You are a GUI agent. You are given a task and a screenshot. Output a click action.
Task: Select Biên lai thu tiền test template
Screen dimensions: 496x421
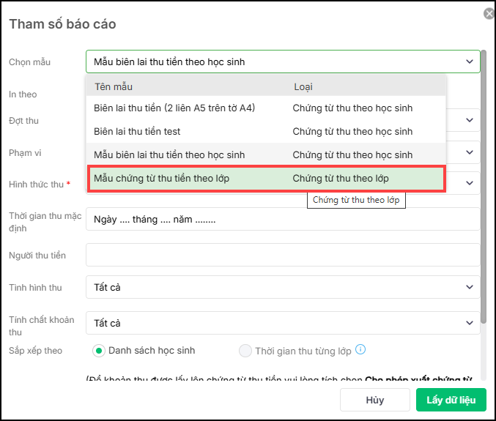[x=137, y=132]
